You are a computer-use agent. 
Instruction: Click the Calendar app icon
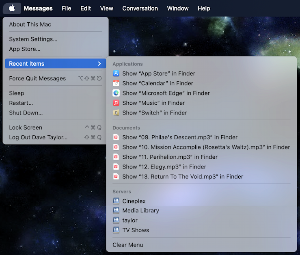[x=116, y=83]
